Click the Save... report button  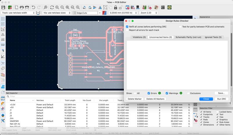(x=221, y=93)
